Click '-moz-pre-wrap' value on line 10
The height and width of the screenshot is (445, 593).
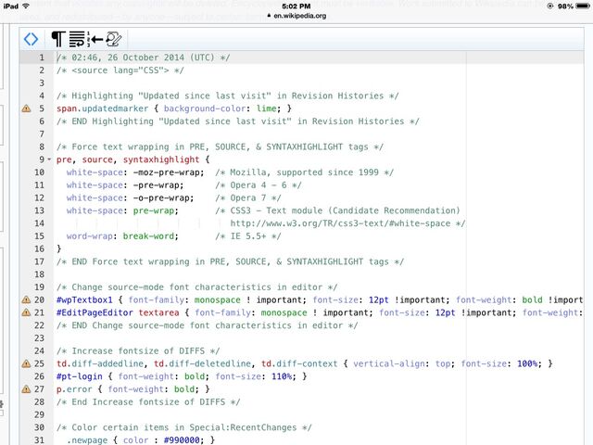(x=166, y=172)
